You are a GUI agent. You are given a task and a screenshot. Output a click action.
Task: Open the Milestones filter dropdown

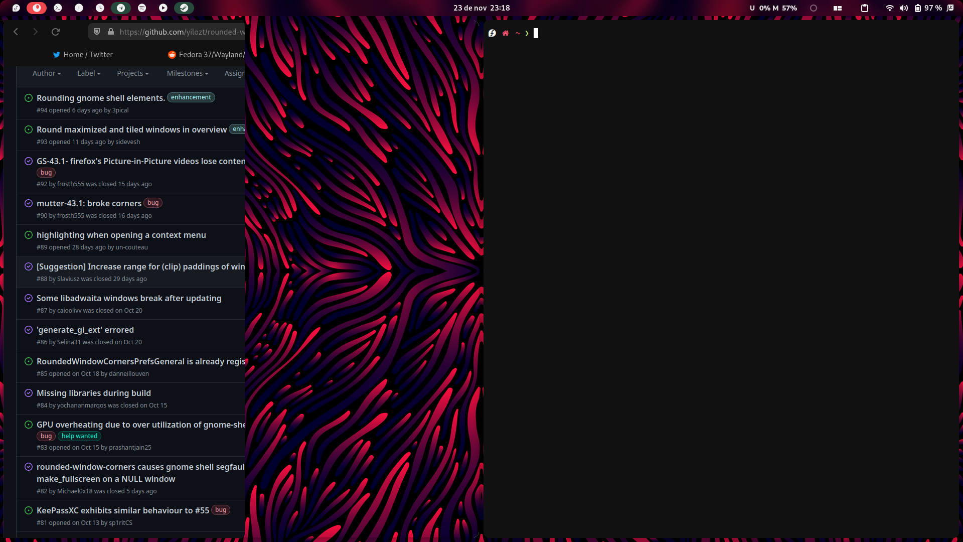pos(187,73)
